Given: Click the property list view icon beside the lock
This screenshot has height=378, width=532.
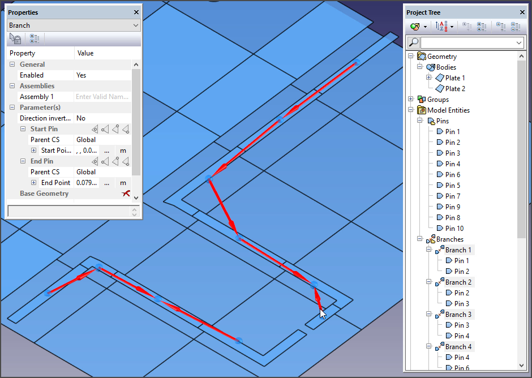Looking at the screenshot, I should (34, 39).
